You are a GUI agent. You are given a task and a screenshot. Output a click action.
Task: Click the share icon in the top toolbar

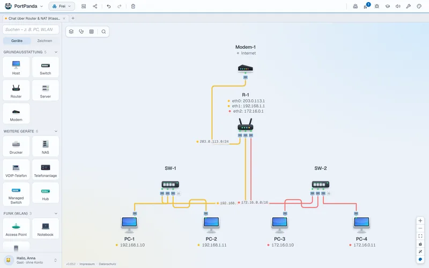coord(95,6)
